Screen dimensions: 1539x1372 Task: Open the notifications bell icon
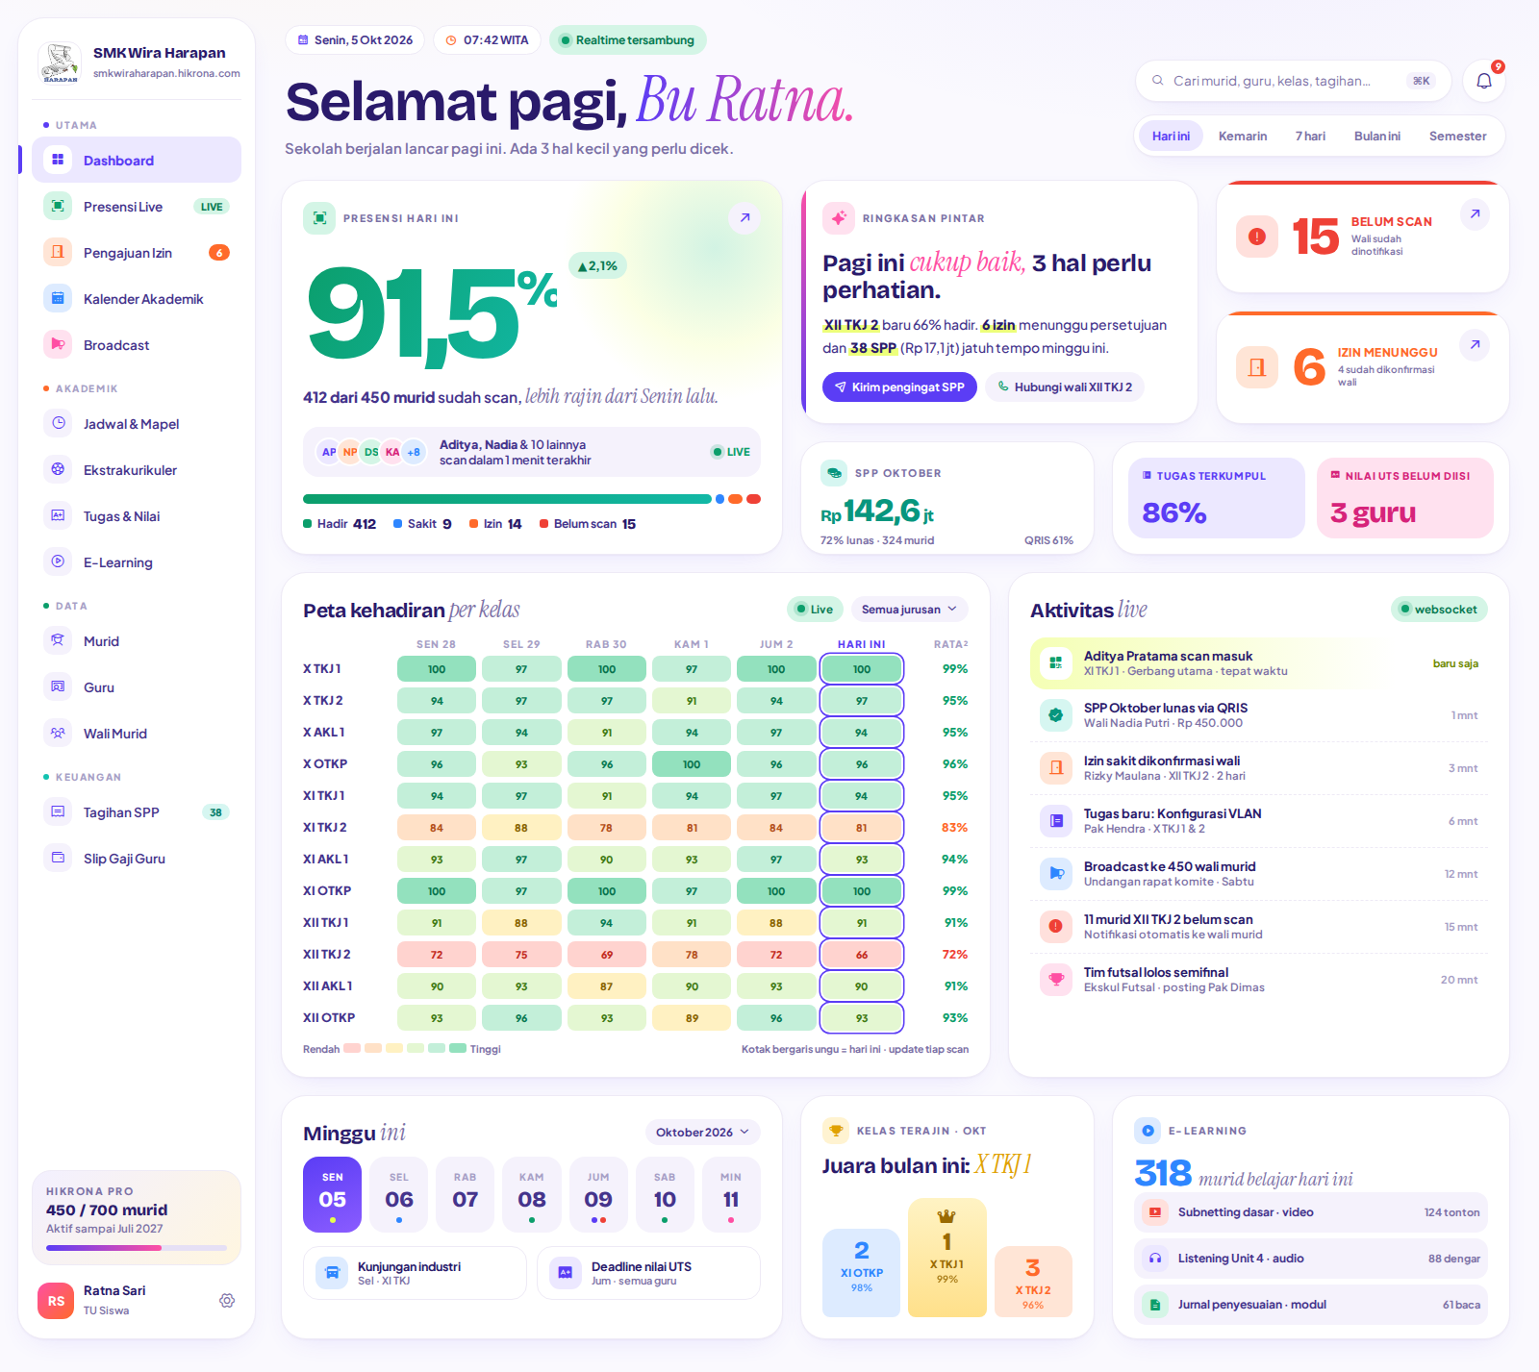click(1484, 81)
